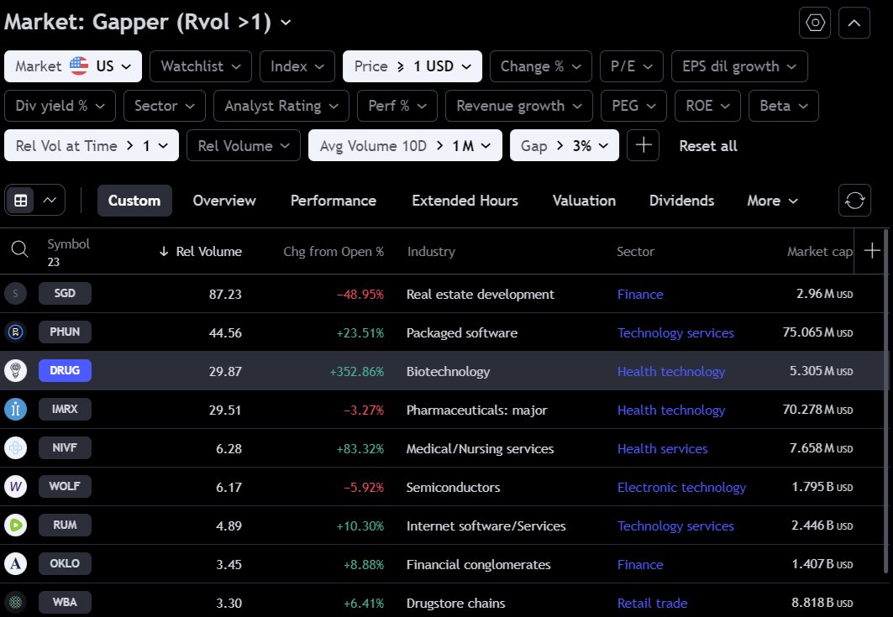The image size is (893, 617).
Task: Click the IMRX logo icon
Action: coord(15,410)
